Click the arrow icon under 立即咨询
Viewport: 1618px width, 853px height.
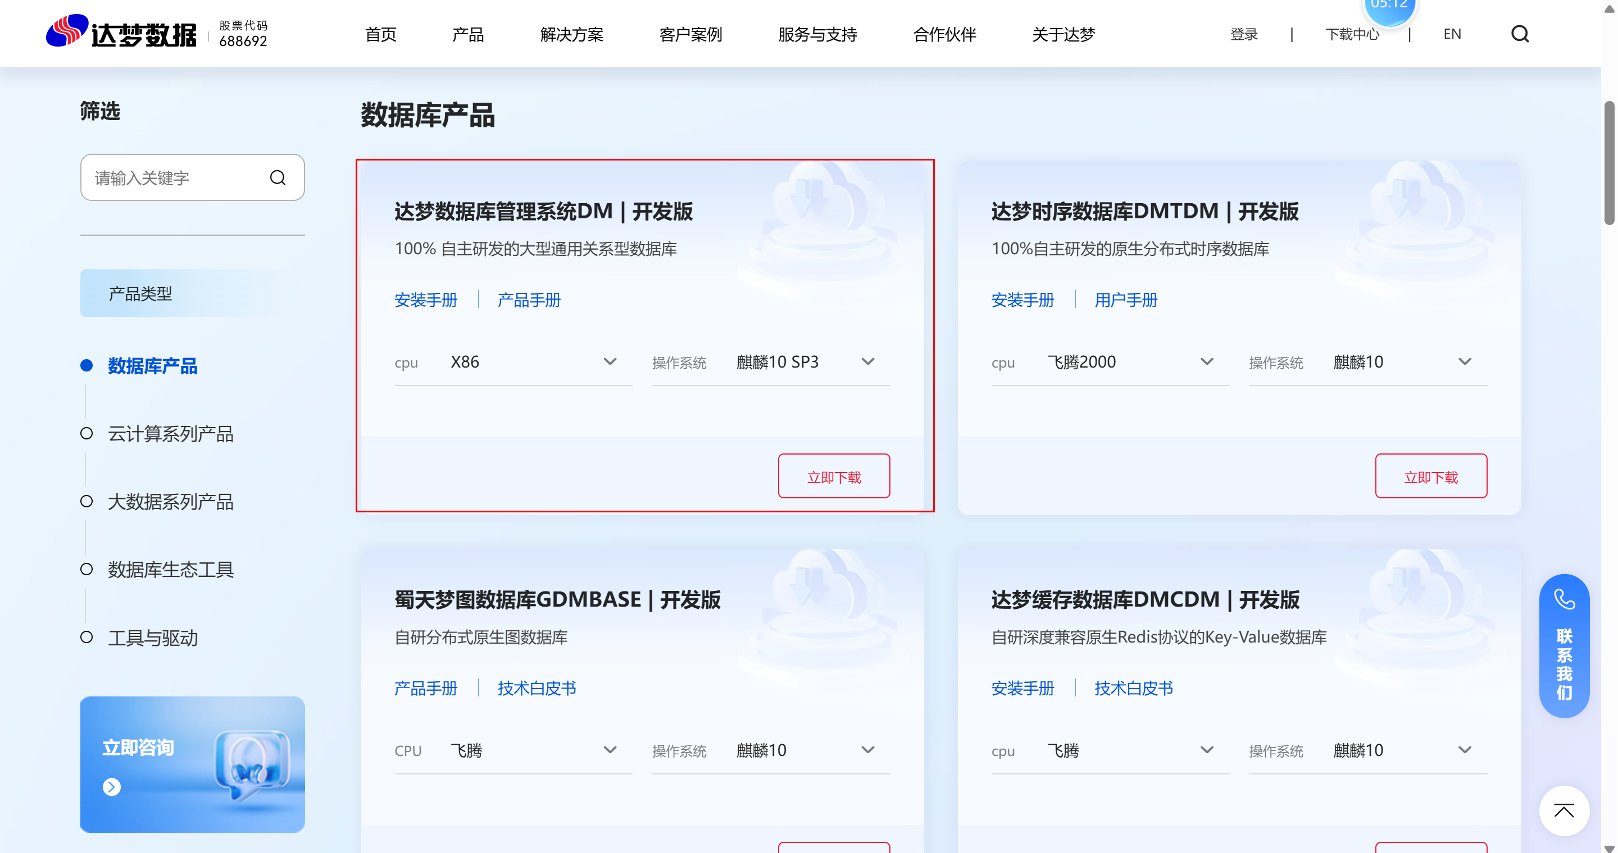click(112, 787)
